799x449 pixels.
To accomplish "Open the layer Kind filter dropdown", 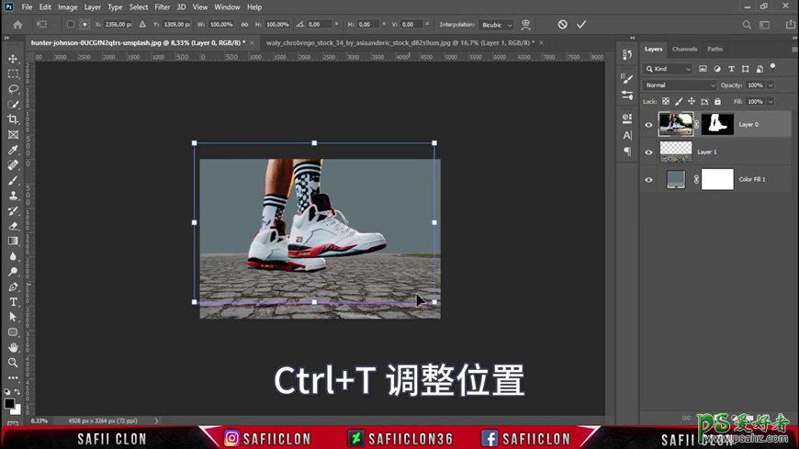I will point(668,69).
